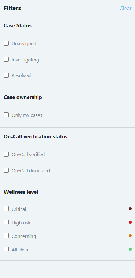Viewport: 135px width, 278px height.
Task: Select the On-Call verified checkbox
Action: [6, 154]
